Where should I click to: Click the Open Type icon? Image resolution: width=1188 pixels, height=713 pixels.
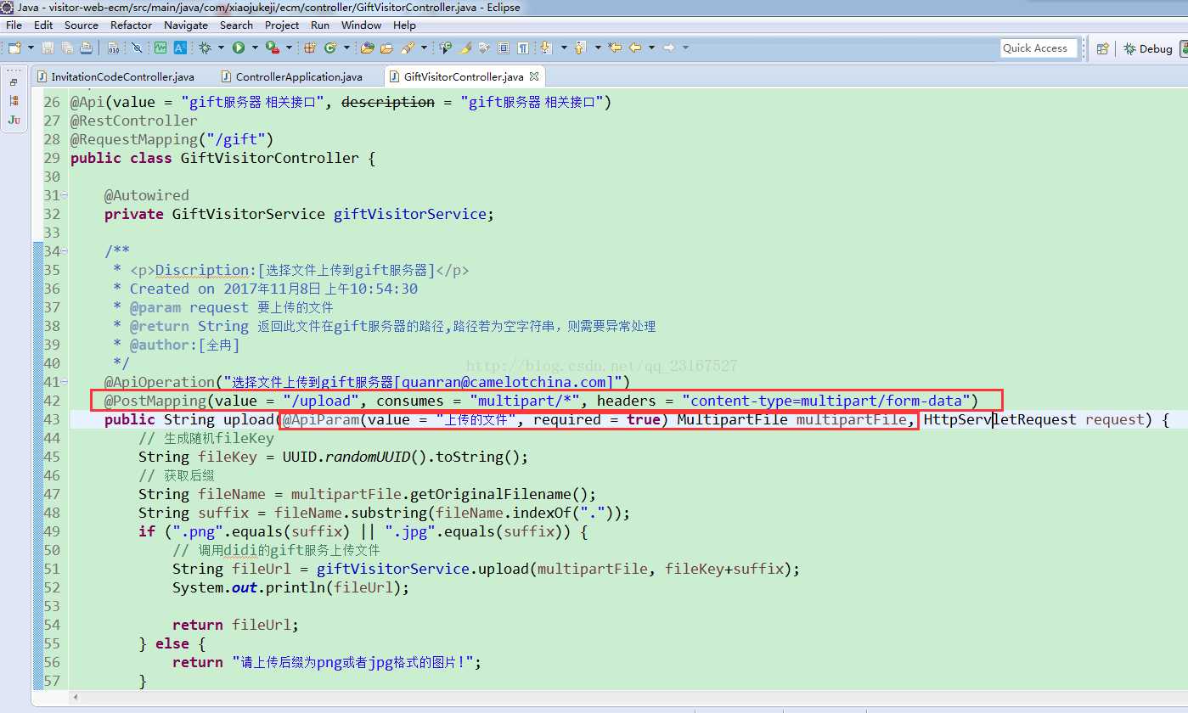(367, 48)
